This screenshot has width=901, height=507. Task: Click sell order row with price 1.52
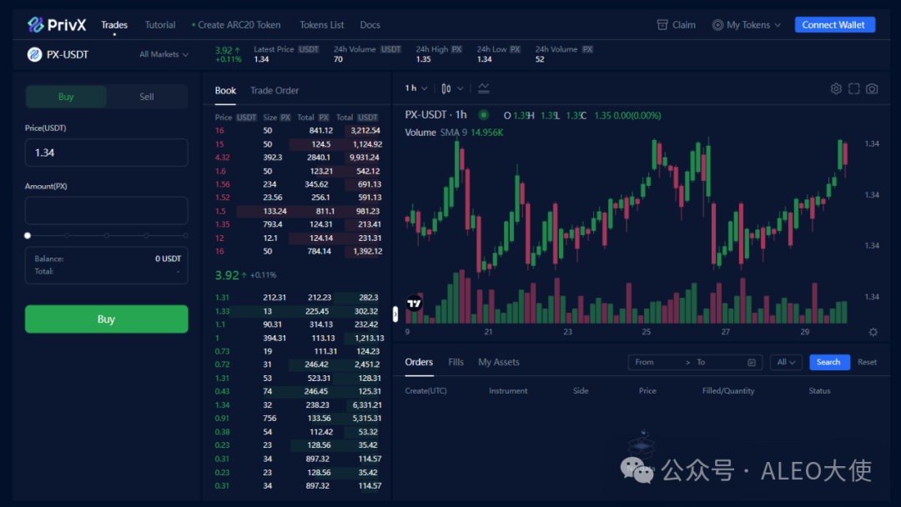(x=298, y=198)
